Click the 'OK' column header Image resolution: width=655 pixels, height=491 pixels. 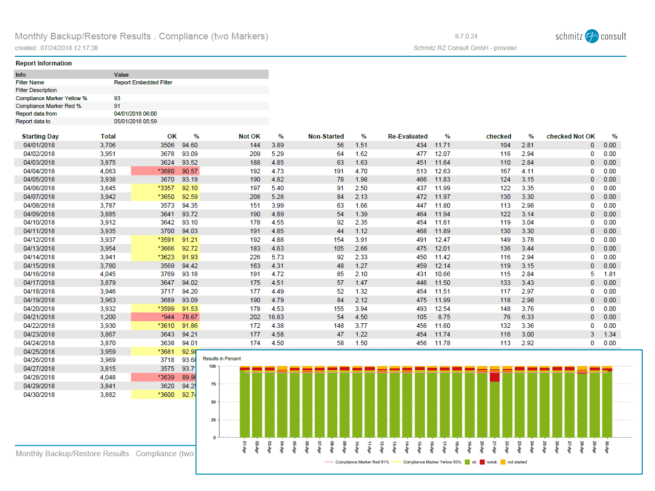[x=172, y=137]
